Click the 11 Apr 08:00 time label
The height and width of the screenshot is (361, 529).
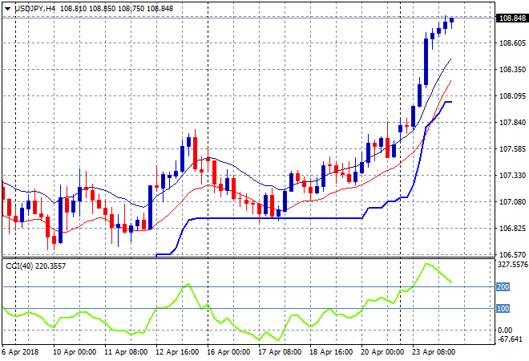tap(126, 352)
